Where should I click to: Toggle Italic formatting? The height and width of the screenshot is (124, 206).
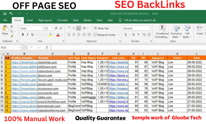[28, 35]
